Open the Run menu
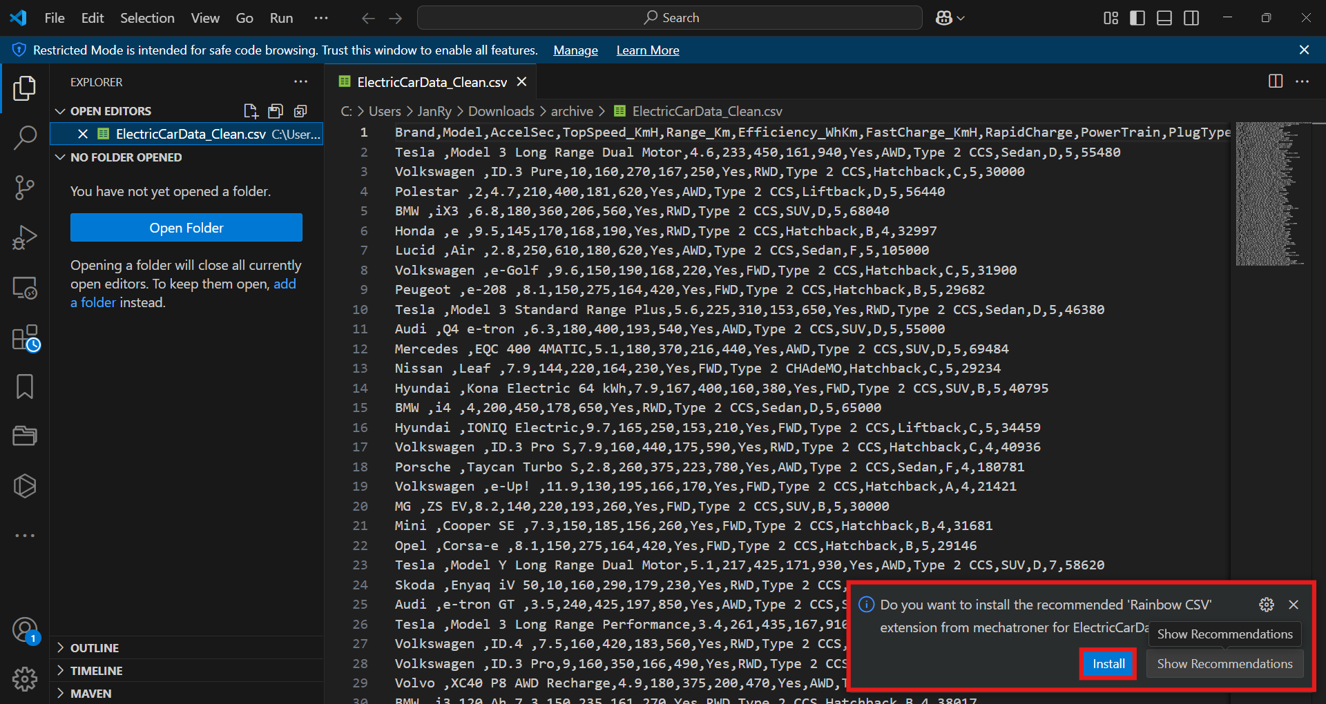This screenshot has height=704, width=1326. coord(281,18)
